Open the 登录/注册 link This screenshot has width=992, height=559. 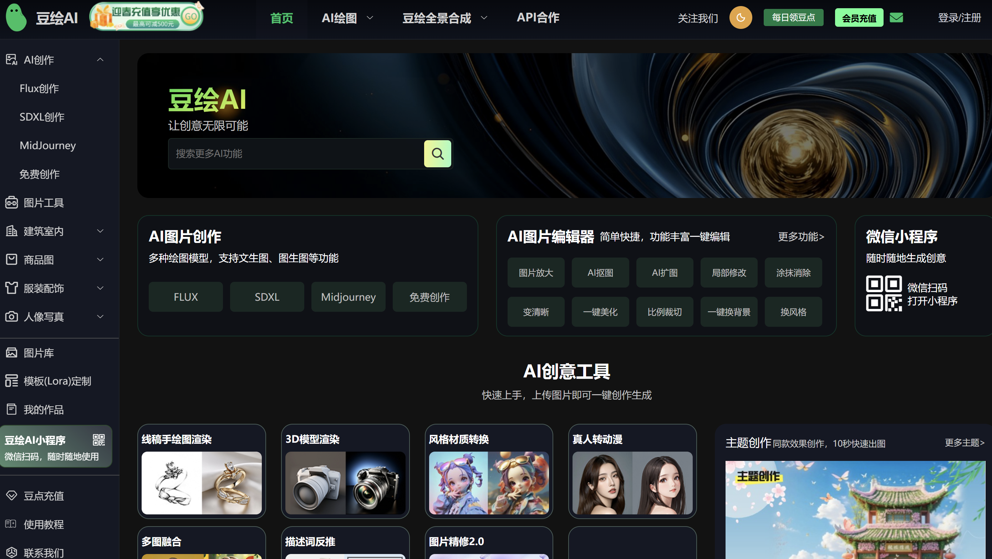[959, 18]
